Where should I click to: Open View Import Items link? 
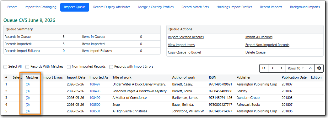point(181,45)
